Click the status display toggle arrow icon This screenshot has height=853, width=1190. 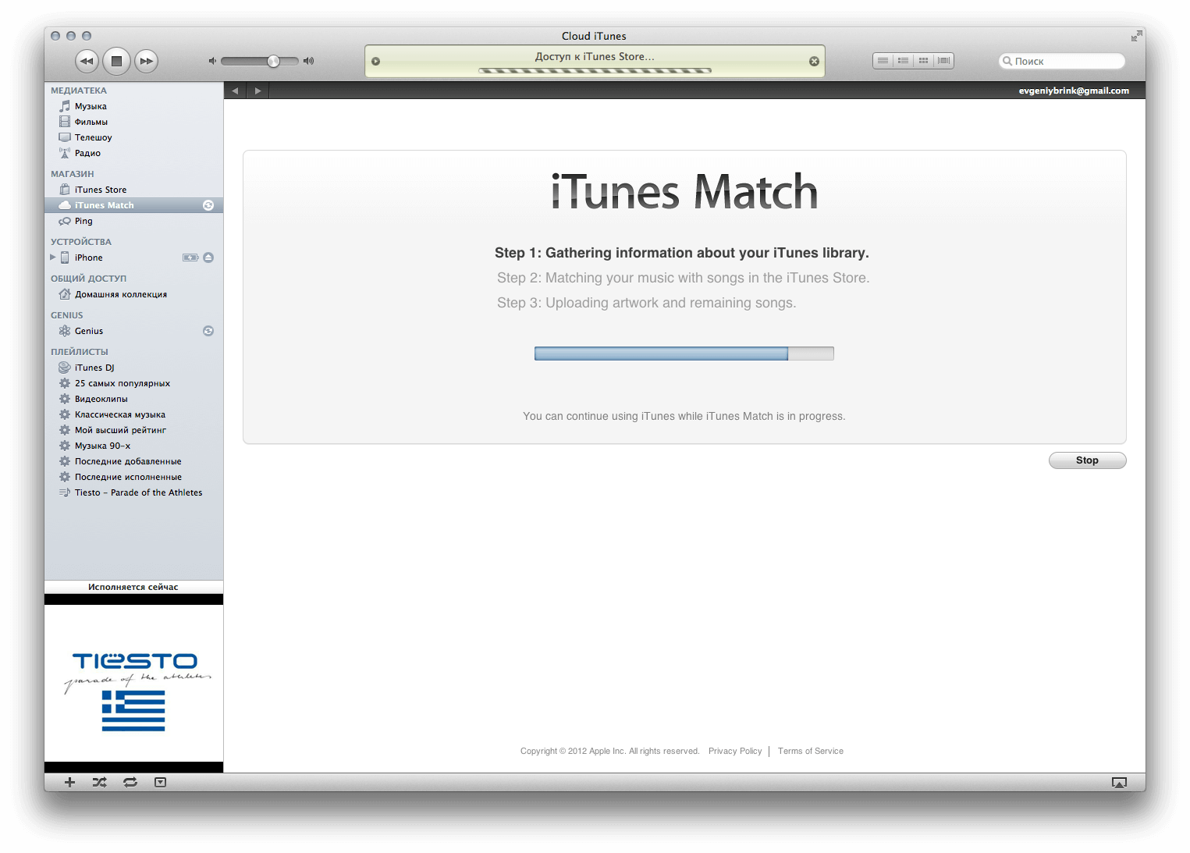point(375,62)
